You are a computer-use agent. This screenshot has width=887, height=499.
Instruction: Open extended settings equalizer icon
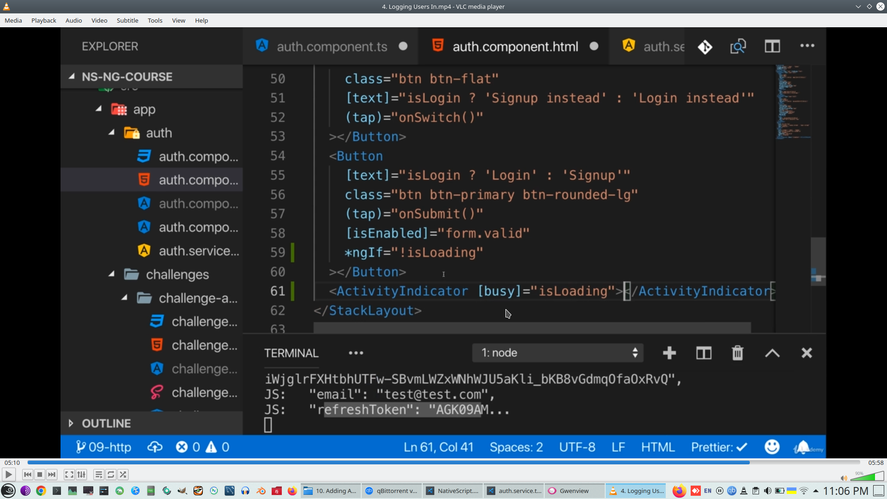pos(81,475)
